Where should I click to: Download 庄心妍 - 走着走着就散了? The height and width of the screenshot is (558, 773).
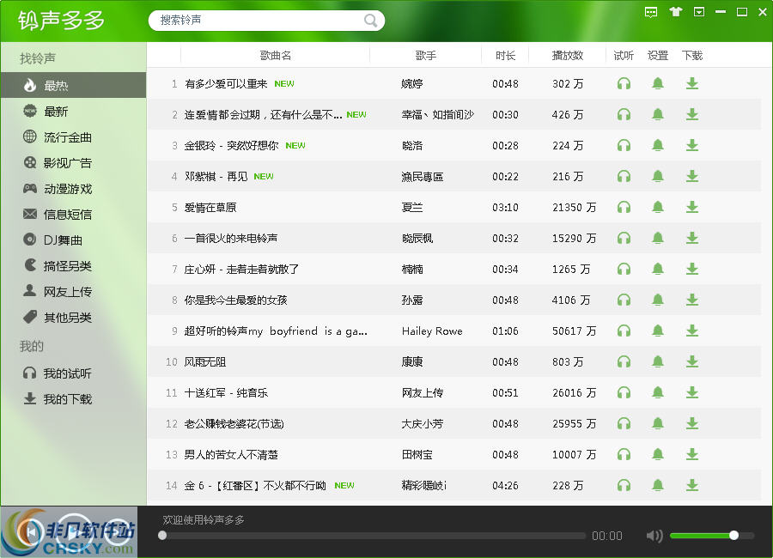pos(692,270)
